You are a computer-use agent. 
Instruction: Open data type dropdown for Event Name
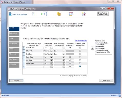pos(52,48)
